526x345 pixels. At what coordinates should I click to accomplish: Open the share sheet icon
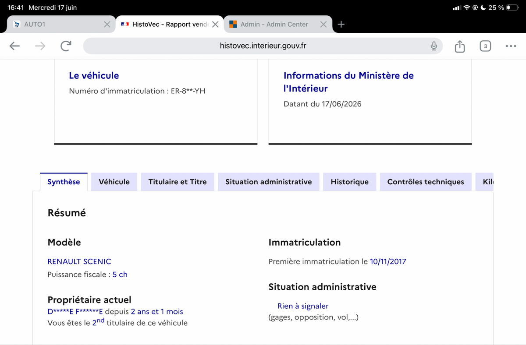(x=459, y=46)
